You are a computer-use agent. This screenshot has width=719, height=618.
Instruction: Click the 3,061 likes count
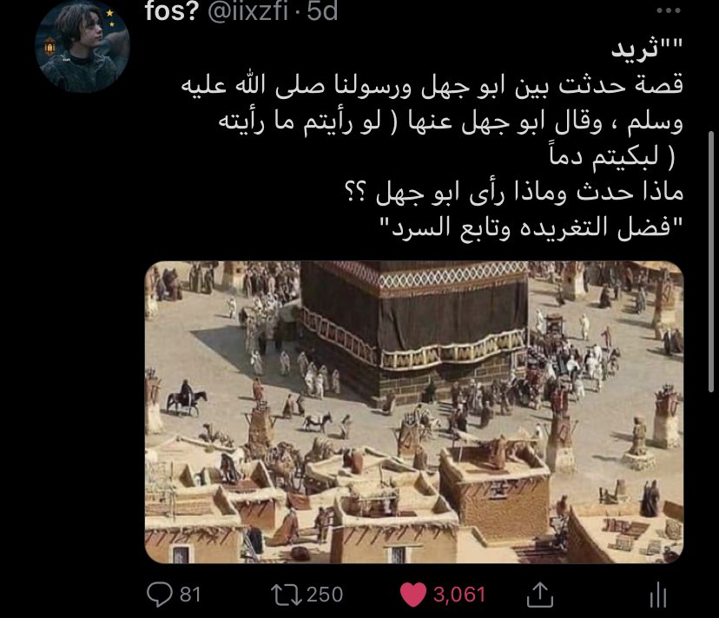tap(459, 595)
